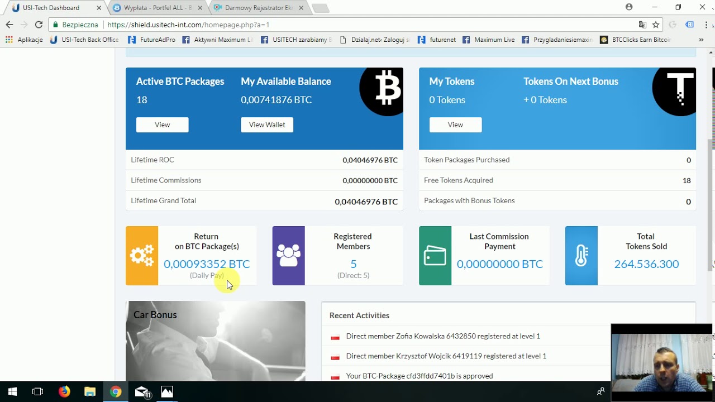Screen dimensions: 715x402
Task: Click BTC-Package cfd3ffdd7401b approved entry
Action: coord(420,376)
